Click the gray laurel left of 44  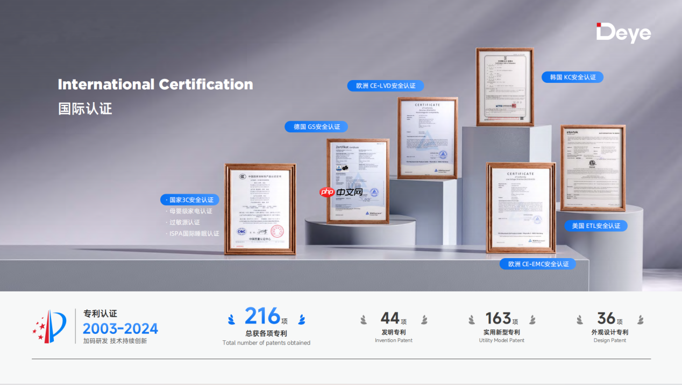364,320
